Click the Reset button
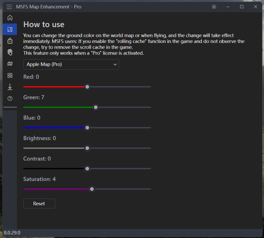264x238 pixels. point(39,203)
